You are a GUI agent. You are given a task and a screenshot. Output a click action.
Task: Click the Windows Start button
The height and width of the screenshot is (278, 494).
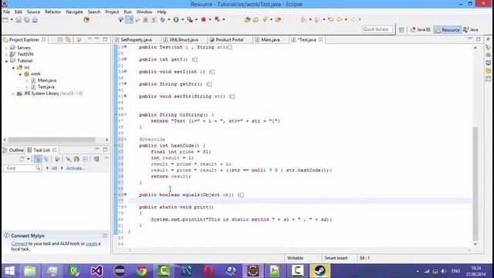pos(10,271)
